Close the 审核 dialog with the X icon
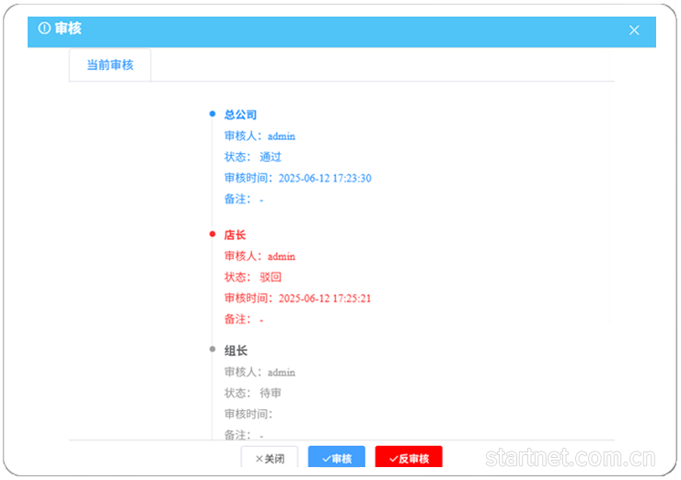This screenshot has height=480, width=681. point(634,30)
